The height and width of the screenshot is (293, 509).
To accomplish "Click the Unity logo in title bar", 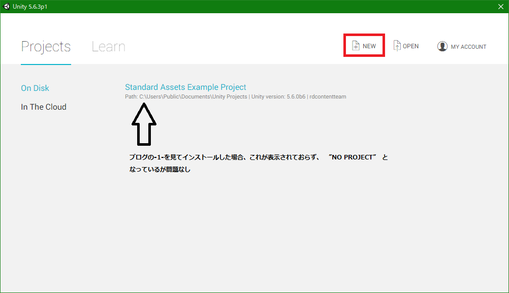I will click(6, 7).
